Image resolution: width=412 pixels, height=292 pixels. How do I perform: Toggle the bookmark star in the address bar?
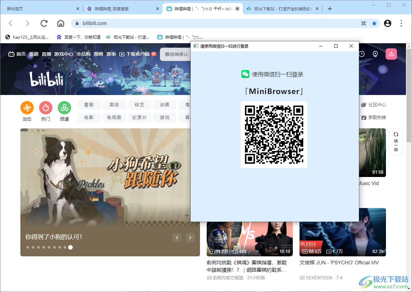pyautogui.click(x=374, y=23)
